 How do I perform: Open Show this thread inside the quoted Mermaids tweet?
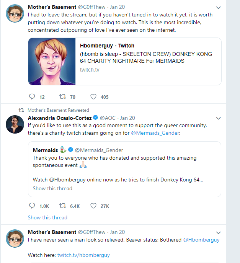pyautogui.click(x=52, y=188)
